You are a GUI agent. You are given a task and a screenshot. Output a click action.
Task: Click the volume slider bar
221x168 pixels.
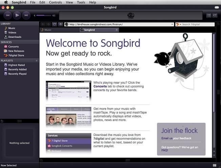point(43,16)
